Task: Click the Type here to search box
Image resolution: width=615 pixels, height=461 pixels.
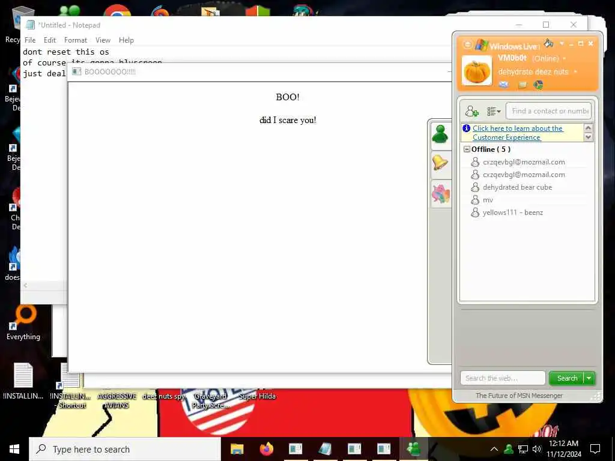Action: coord(125,449)
